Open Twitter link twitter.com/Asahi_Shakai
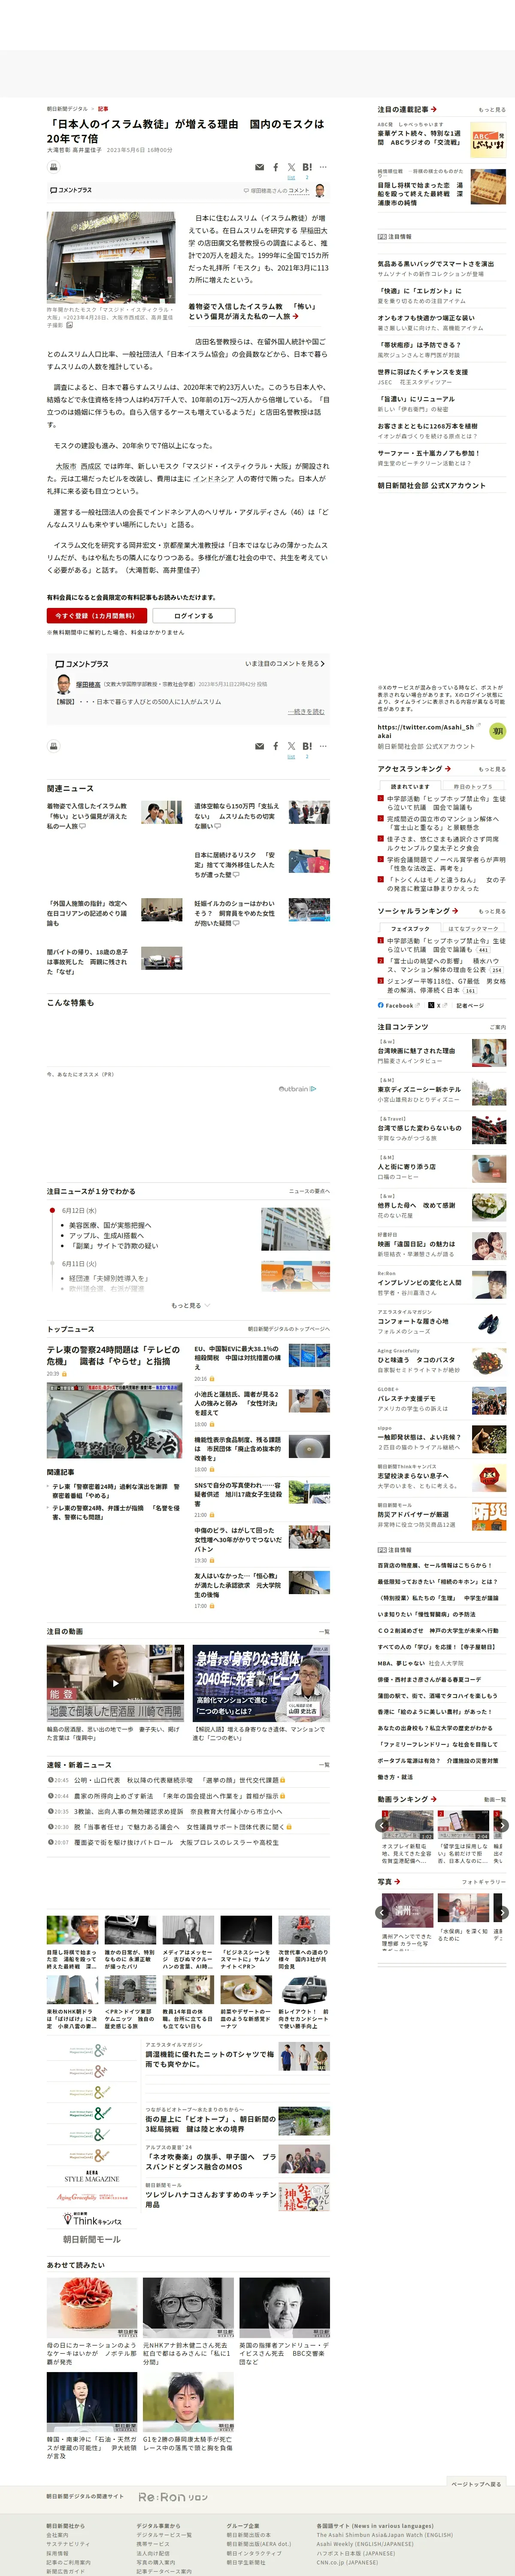This screenshot has width=515, height=2576. (426, 731)
